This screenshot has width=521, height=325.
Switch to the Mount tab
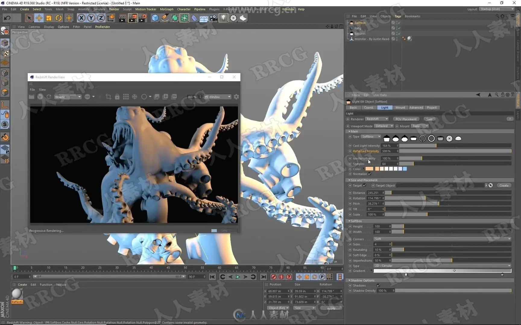click(400, 108)
